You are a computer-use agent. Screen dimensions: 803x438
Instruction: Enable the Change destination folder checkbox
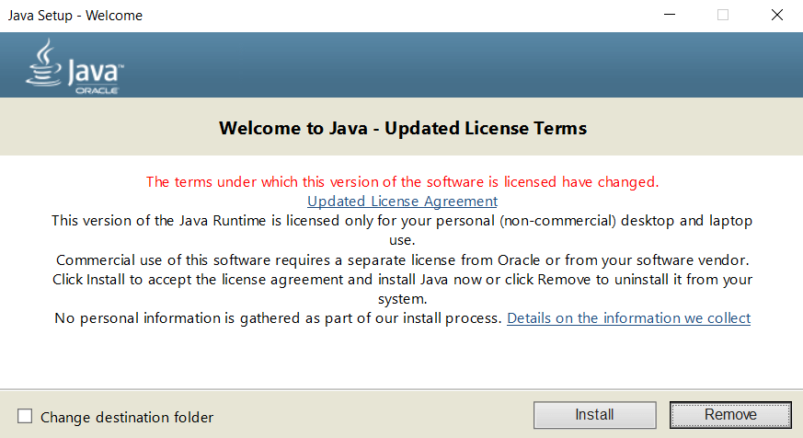(x=25, y=417)
